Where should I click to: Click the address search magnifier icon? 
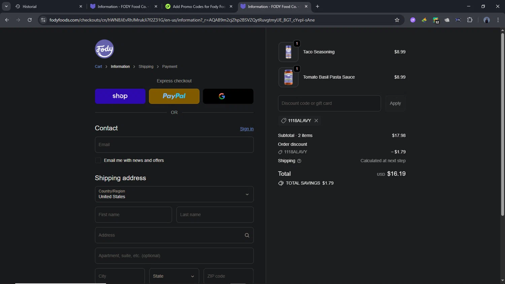coord(247,235)
